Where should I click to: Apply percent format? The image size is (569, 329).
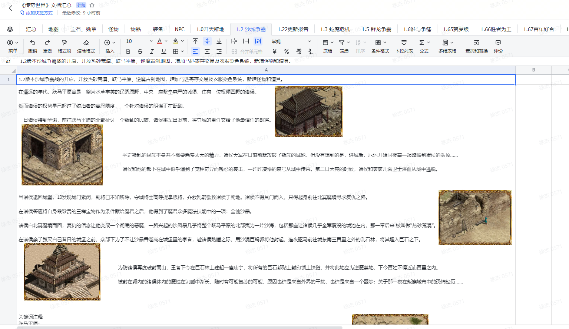[x=287, y=51]
